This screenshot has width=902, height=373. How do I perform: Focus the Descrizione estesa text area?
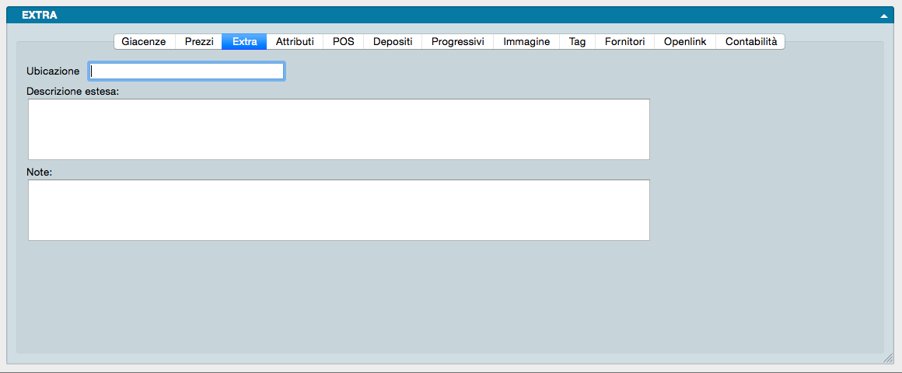(338, 129)
